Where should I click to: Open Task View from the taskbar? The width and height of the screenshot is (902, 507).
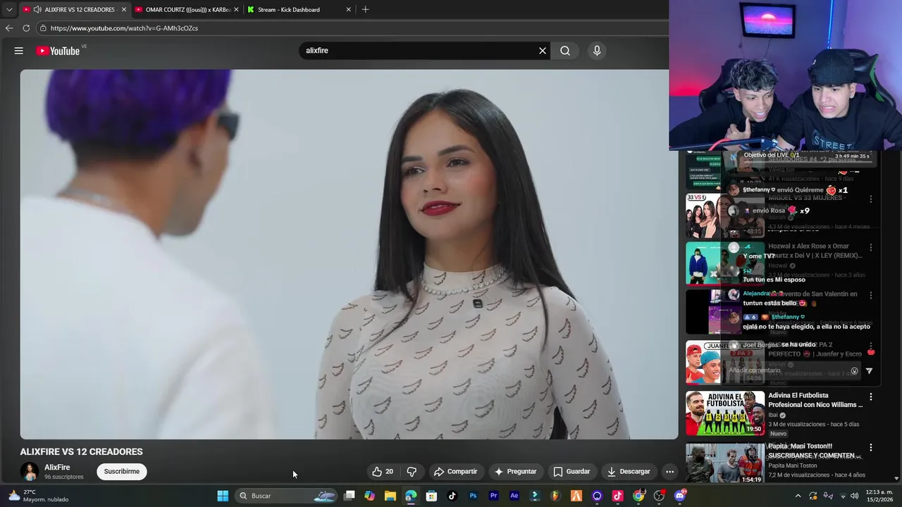point(350,496)
